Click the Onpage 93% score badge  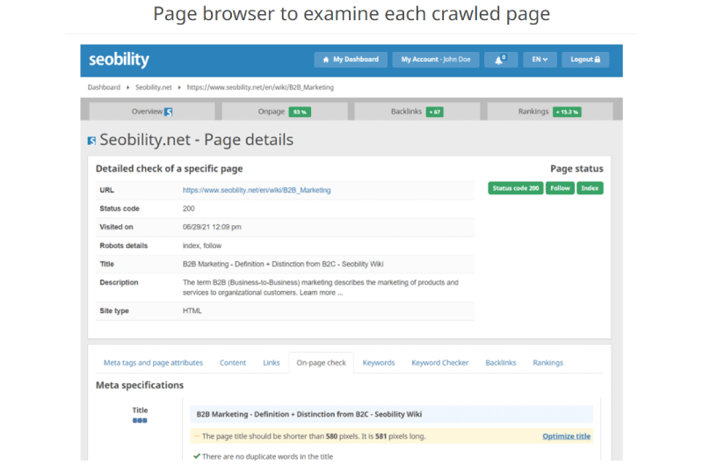[300, 112]
